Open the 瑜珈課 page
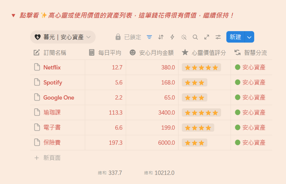 pyautogui.click(x=52, y=113)
